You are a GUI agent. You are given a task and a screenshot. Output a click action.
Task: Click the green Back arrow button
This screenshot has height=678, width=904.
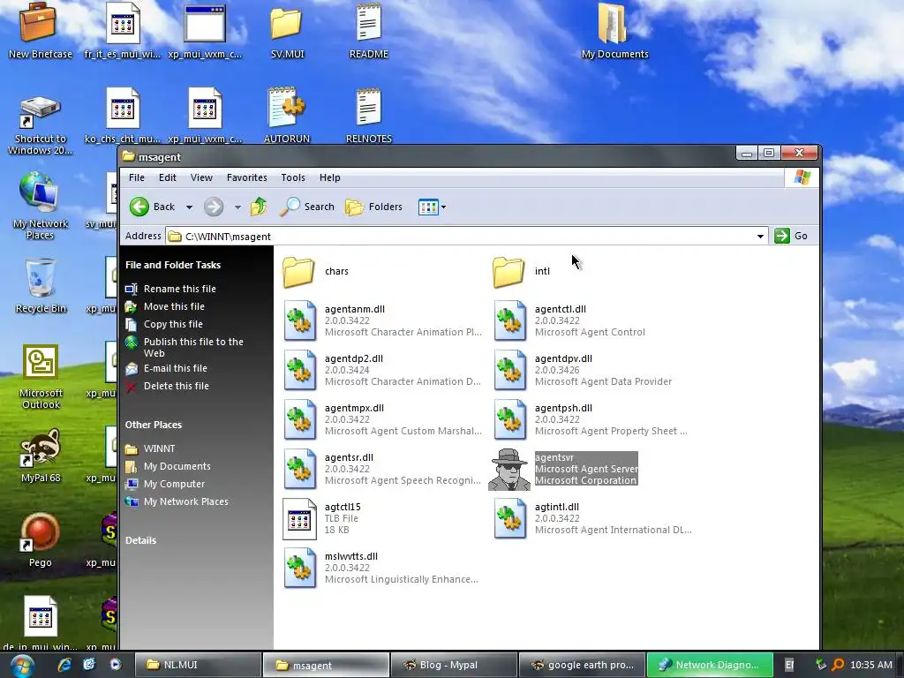[139, 207]
